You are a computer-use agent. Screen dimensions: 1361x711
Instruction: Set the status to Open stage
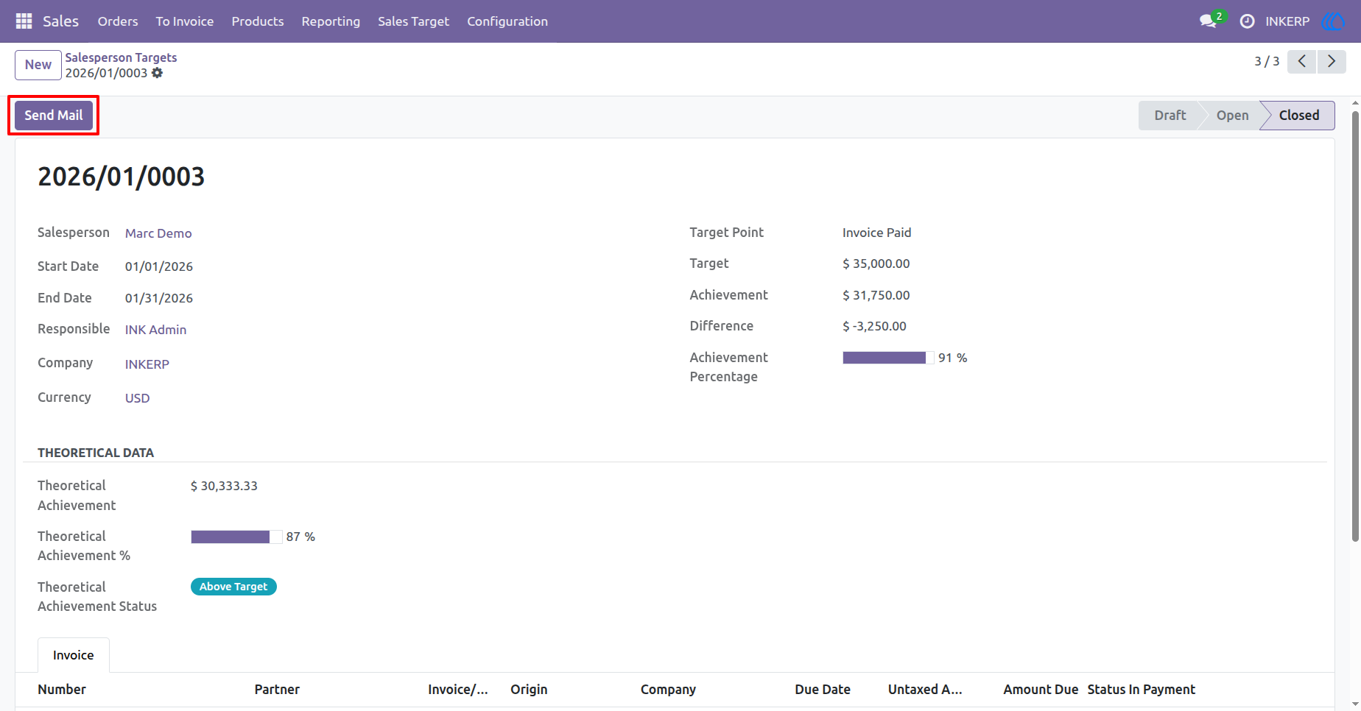pyautogui.click(x=1232, y=116)
